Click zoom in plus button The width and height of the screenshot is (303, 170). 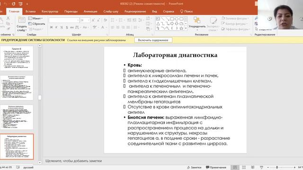tap(294, 167)
